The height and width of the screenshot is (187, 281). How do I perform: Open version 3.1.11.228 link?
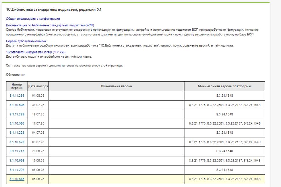[x=17, y=133]
